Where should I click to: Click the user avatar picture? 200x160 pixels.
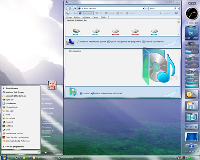(x=52, y=85)
